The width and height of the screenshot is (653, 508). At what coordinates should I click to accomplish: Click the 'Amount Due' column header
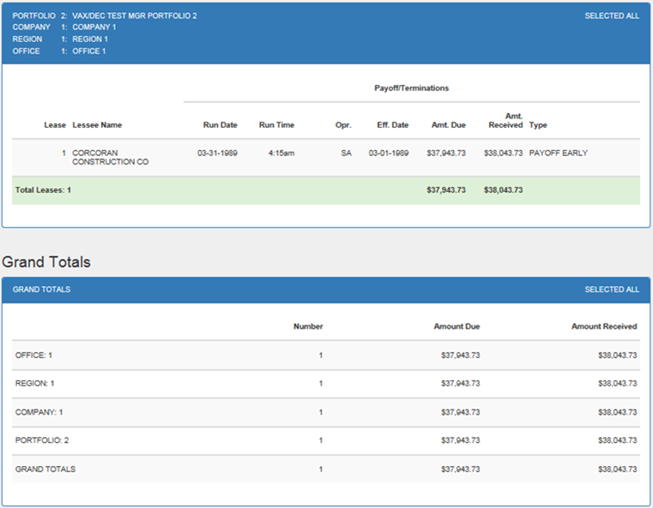456,326
